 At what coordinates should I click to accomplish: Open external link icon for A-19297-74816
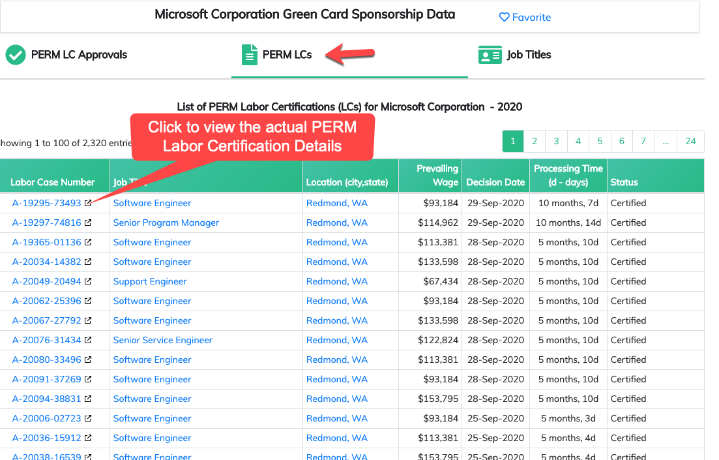(88, 222)
